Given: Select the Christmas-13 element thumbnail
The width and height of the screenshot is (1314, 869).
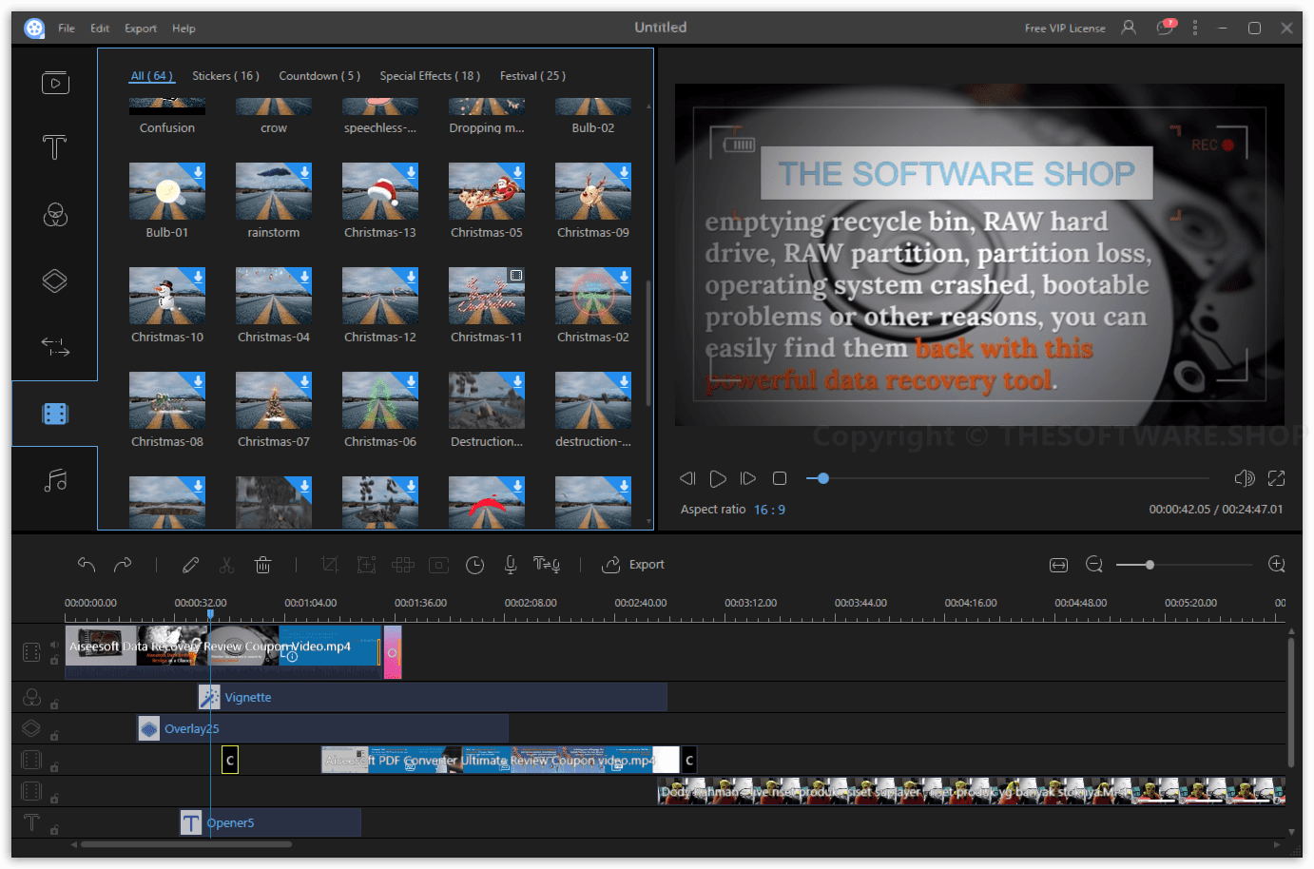Looking at the screenshot, I should point(380,191).
